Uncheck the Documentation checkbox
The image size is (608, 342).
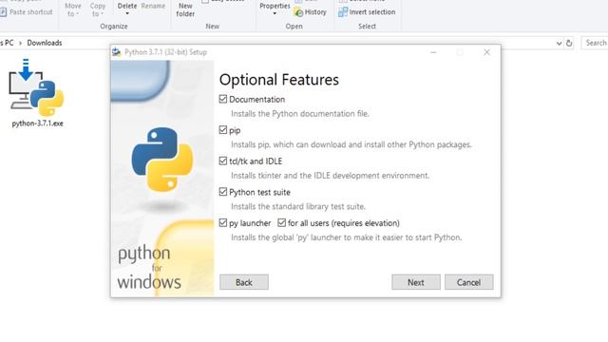coord(223,99)
